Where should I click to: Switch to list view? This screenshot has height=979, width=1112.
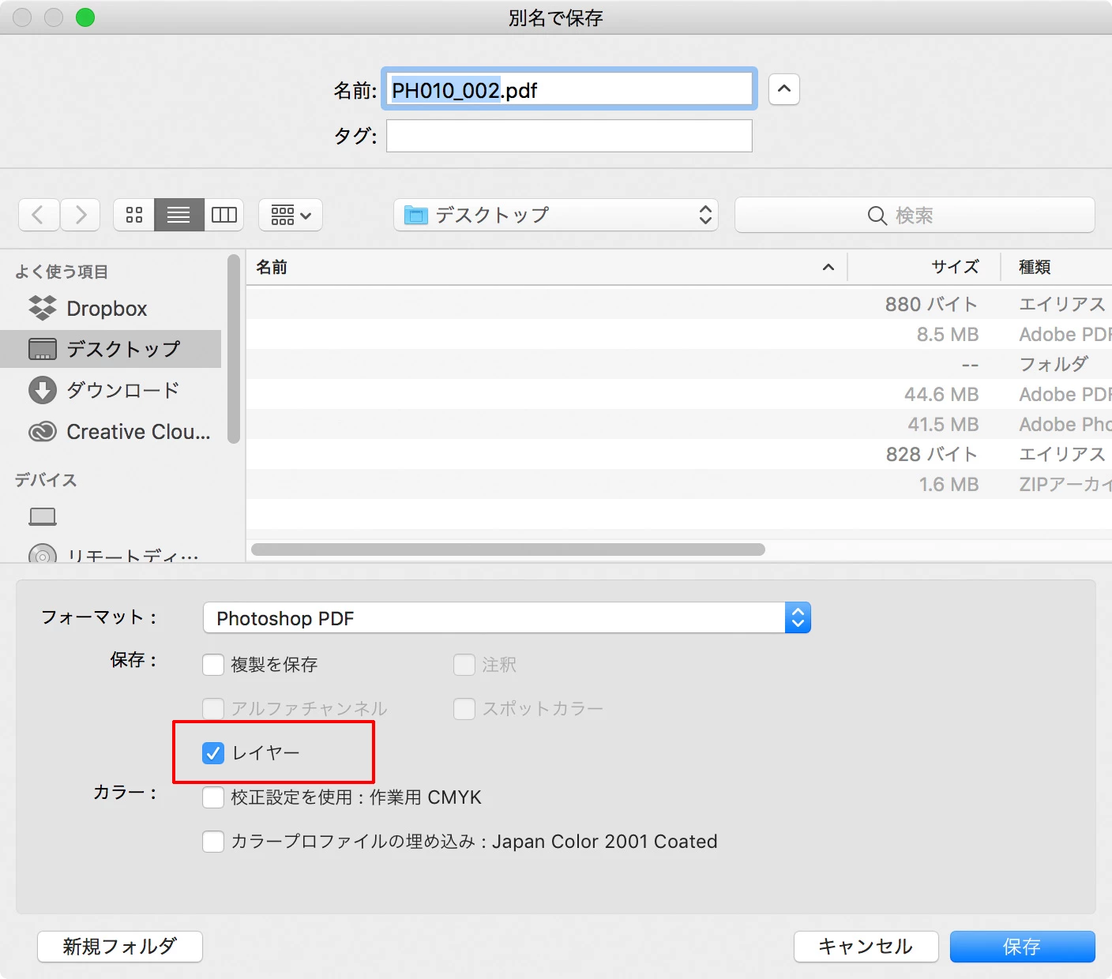(179, 215)
